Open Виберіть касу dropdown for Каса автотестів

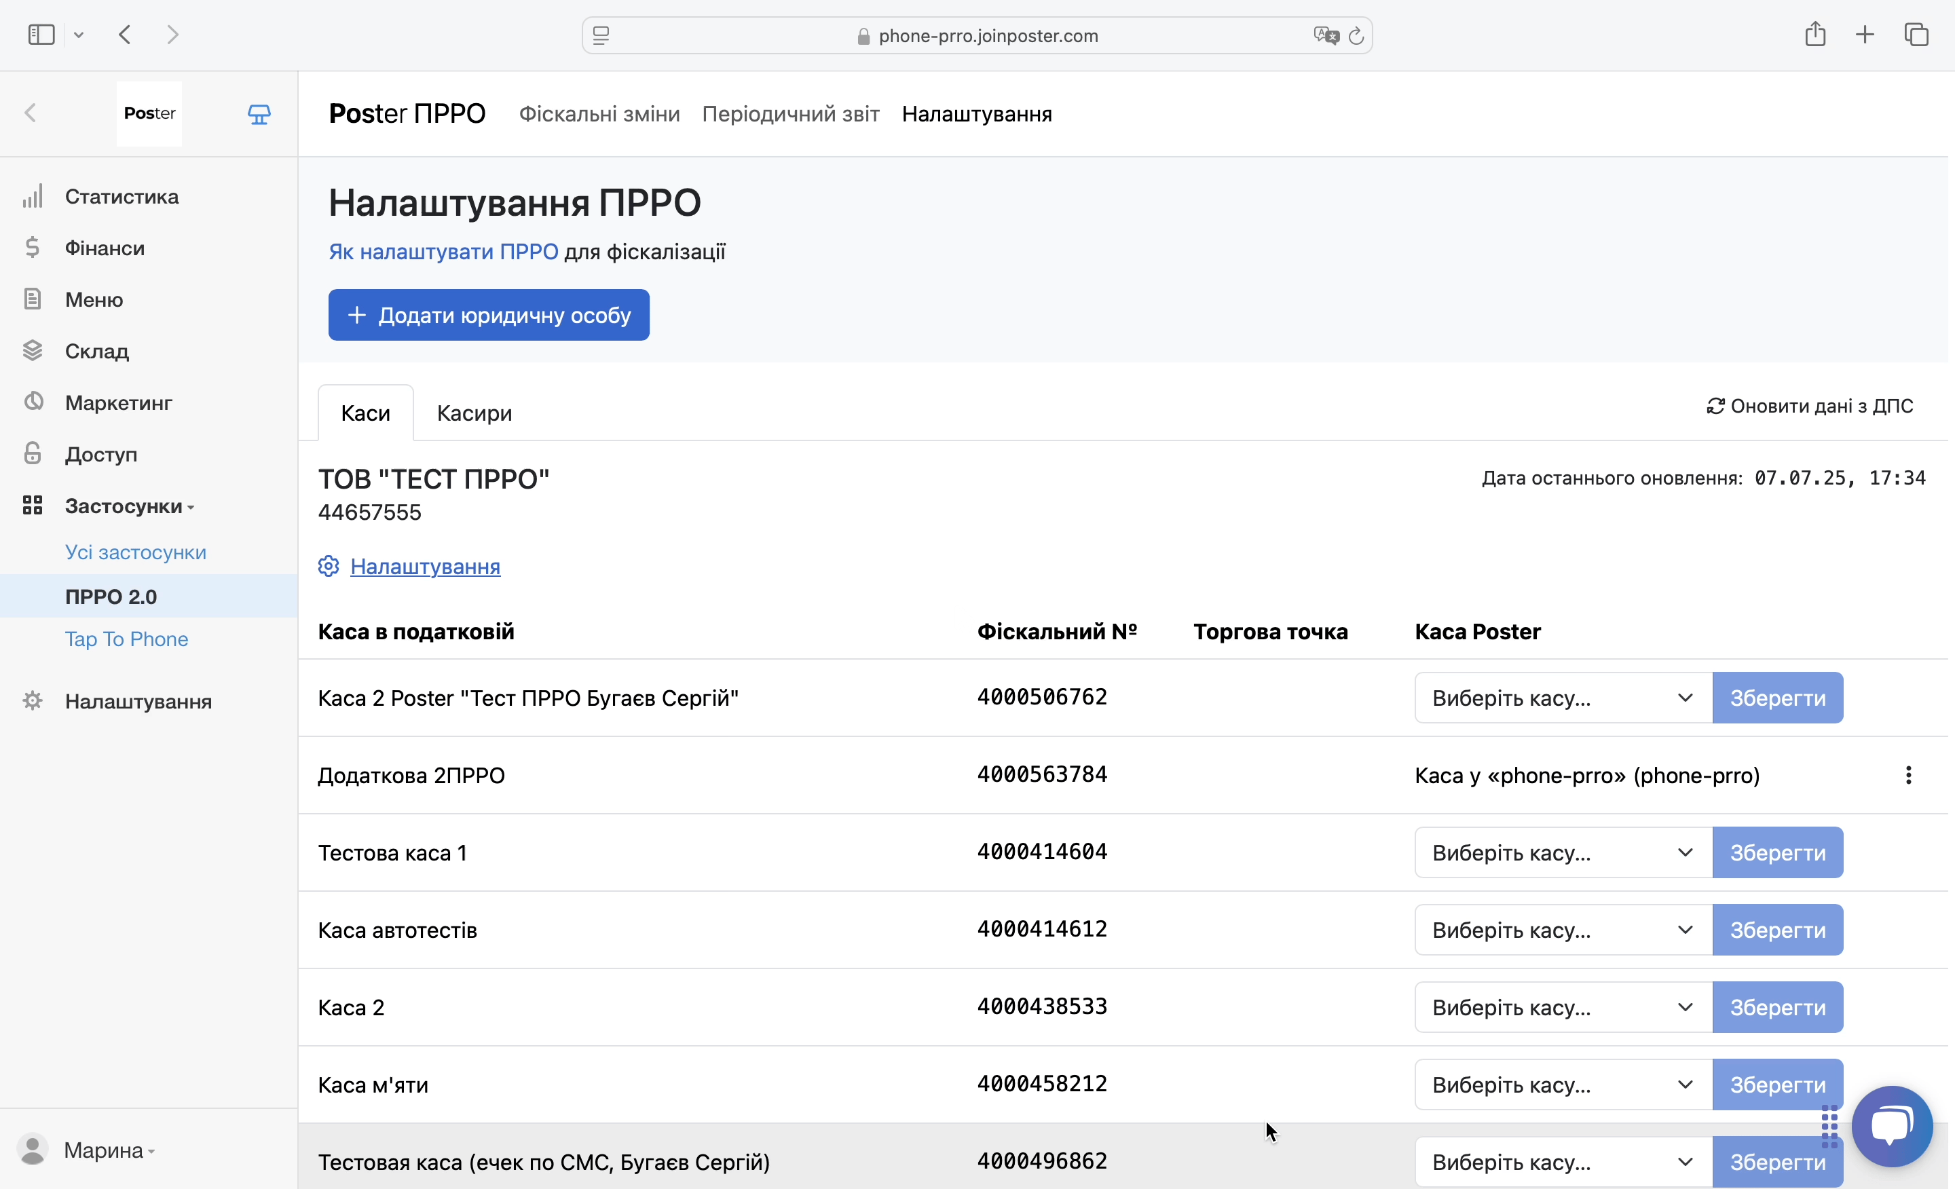click(1563, 930)
